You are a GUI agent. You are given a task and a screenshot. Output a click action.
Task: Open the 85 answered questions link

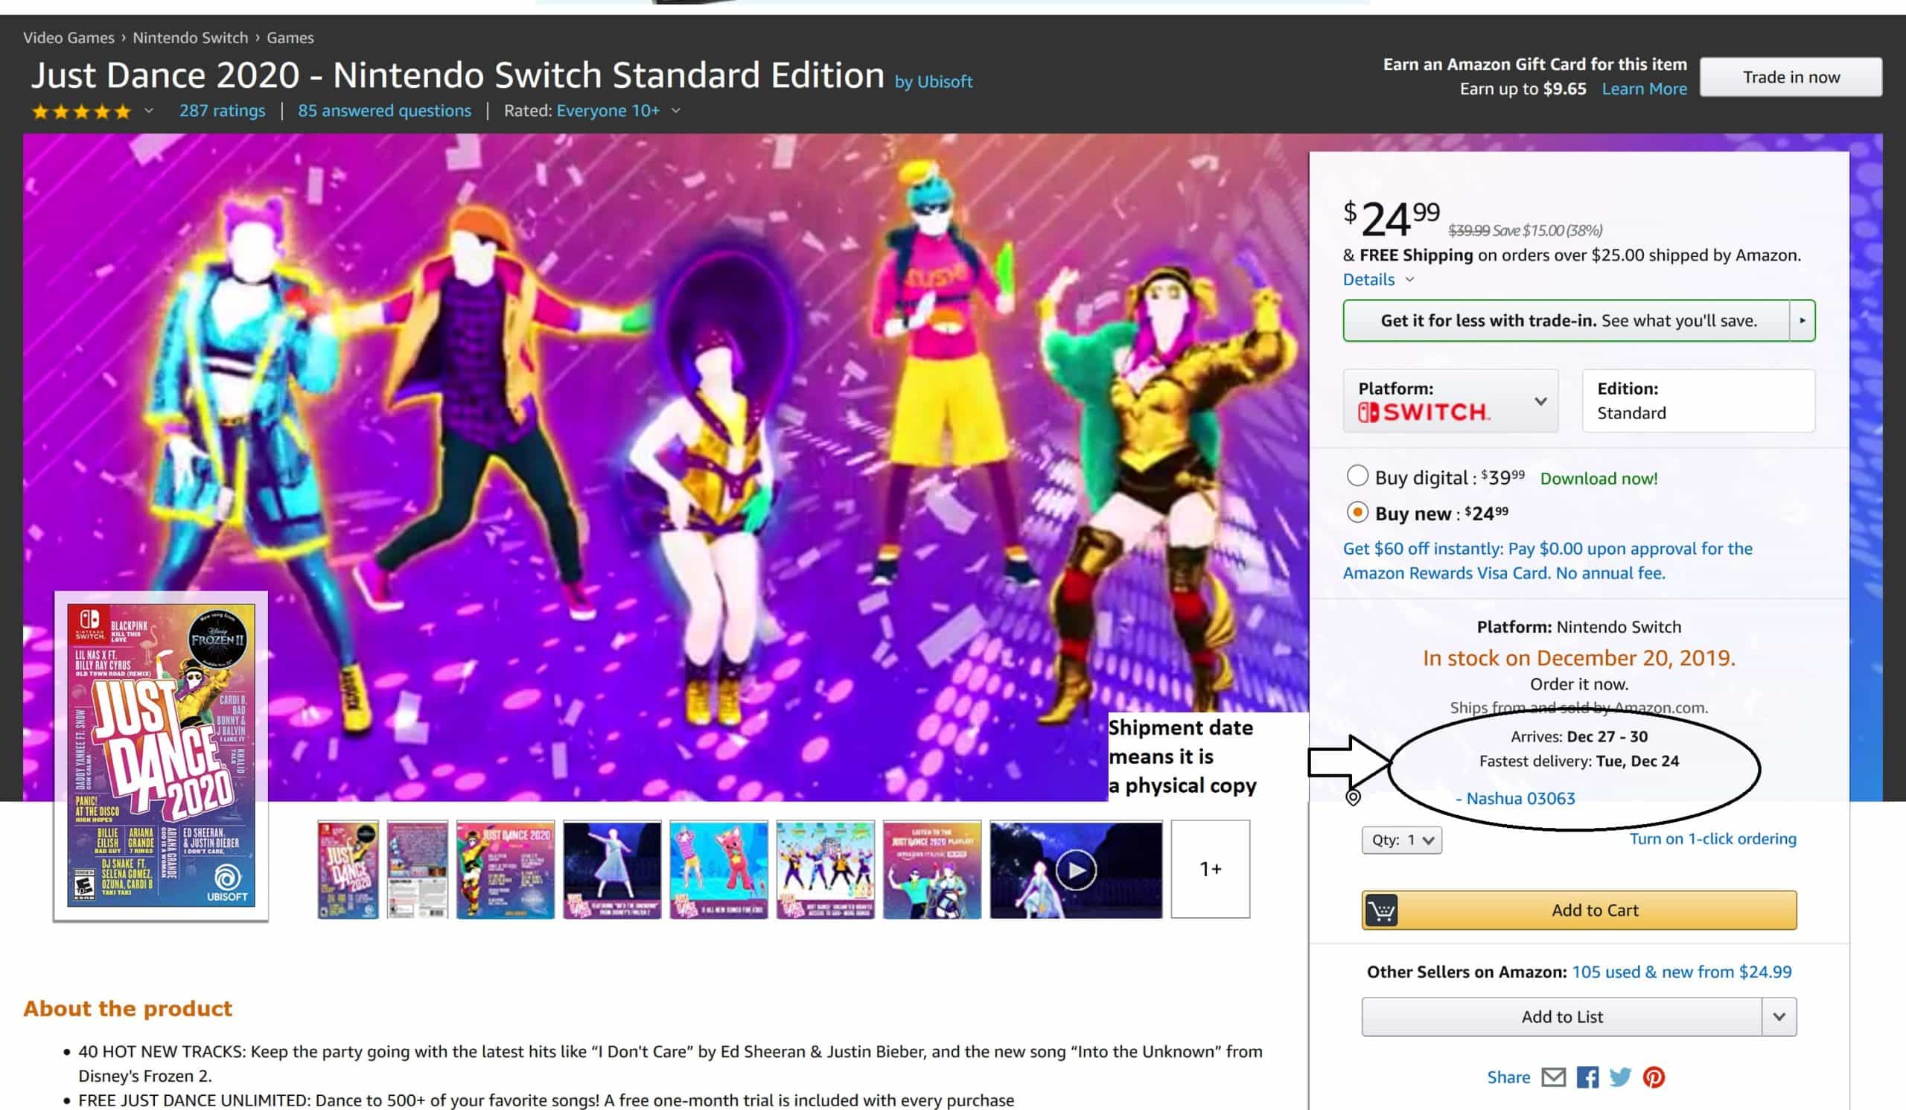(384, 111)
